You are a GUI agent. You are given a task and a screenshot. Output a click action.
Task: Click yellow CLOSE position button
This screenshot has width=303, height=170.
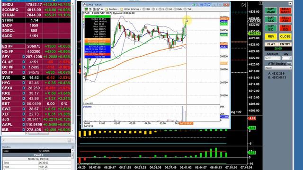click(285, 36)
